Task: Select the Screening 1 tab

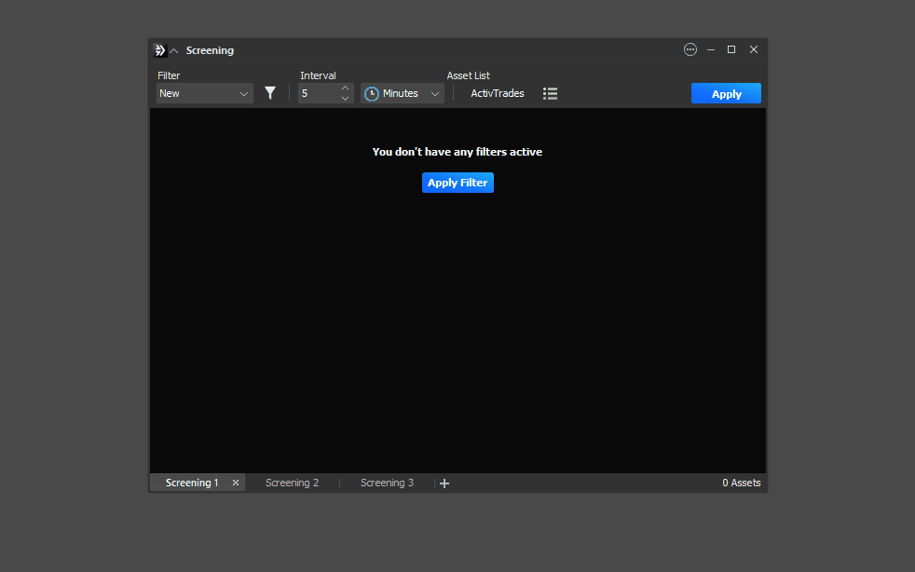Action: coord(192,483)
